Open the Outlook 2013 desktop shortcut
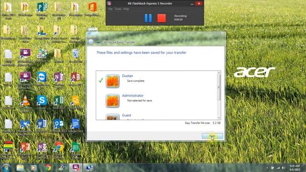 coord(59,126)
